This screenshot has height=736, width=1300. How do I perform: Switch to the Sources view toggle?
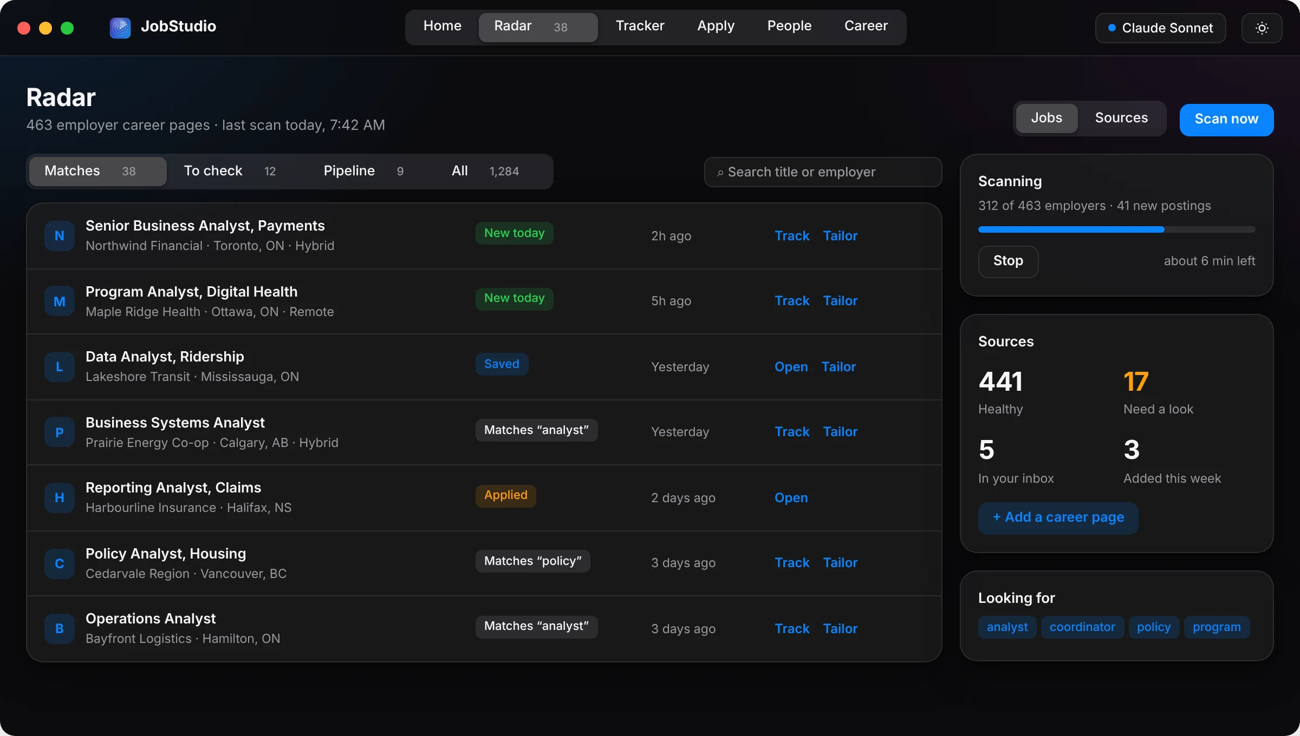coord(1121,118)
